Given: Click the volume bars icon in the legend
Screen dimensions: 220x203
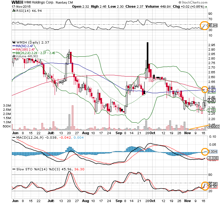Looking at the screenshot, I should [x=14, y=56].
